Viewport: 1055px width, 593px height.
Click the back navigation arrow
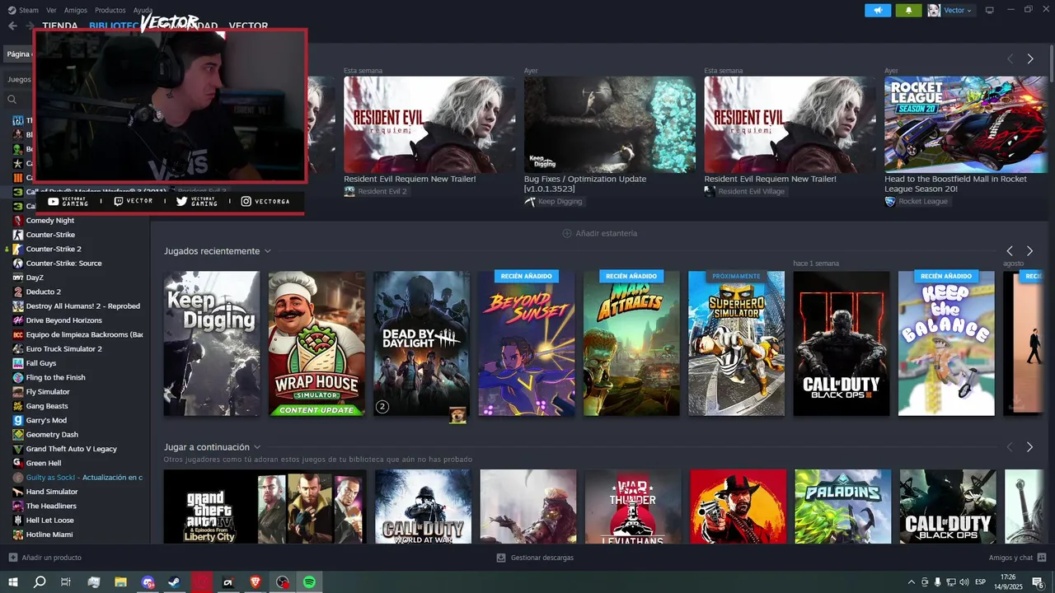pyautogui.click(x=12, y=26)
